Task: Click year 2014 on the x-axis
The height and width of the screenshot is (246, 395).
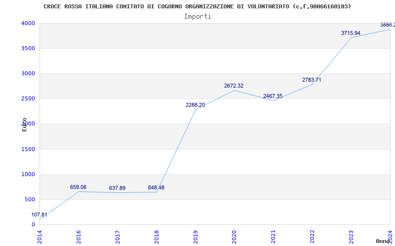Action: (40, 236)
